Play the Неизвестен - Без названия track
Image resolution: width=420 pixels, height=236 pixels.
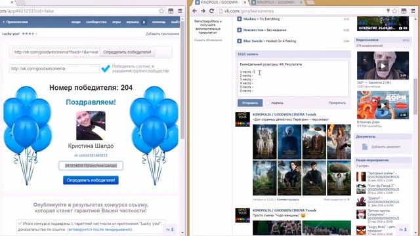click(x=239, y=30)
